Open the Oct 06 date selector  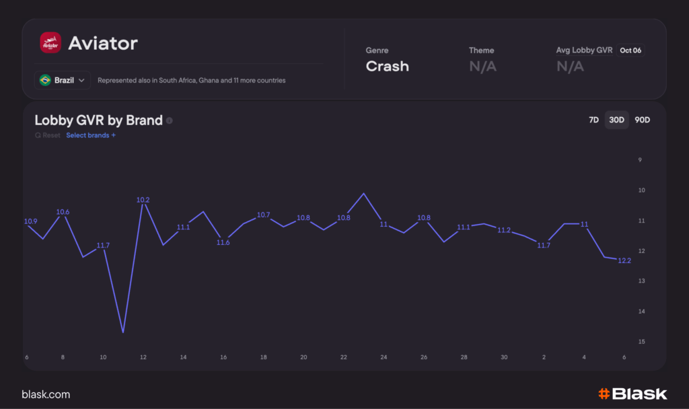point(631,50)
